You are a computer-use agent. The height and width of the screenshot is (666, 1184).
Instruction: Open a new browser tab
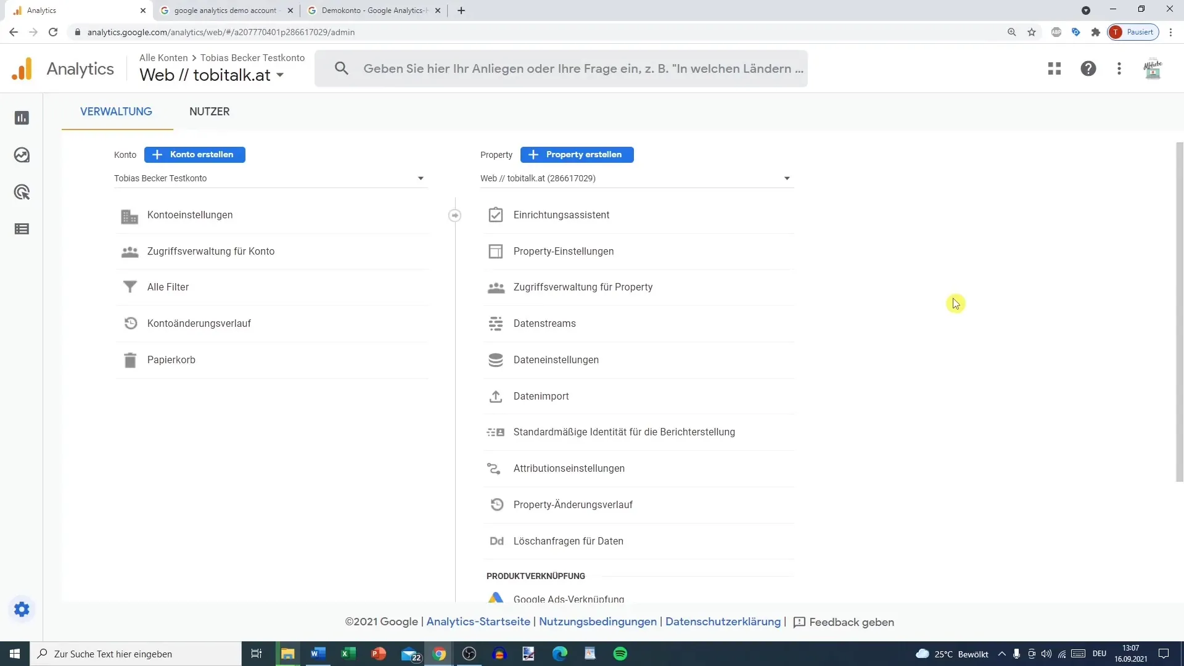pos(461,10)
